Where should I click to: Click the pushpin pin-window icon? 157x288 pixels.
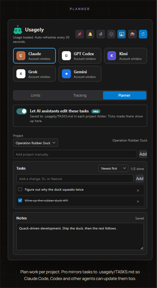coord(79,34)
